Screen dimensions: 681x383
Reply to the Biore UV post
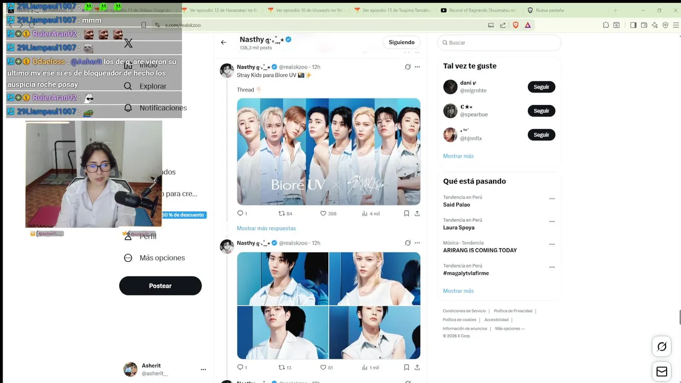(242, 213)
